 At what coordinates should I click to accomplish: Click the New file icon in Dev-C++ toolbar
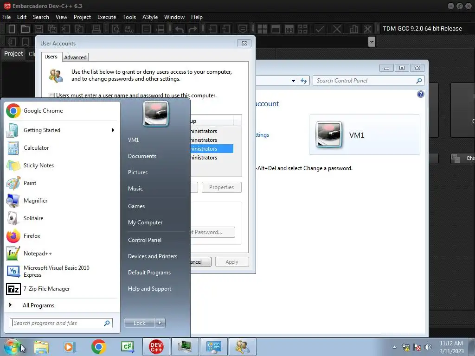tap(12, 29)
